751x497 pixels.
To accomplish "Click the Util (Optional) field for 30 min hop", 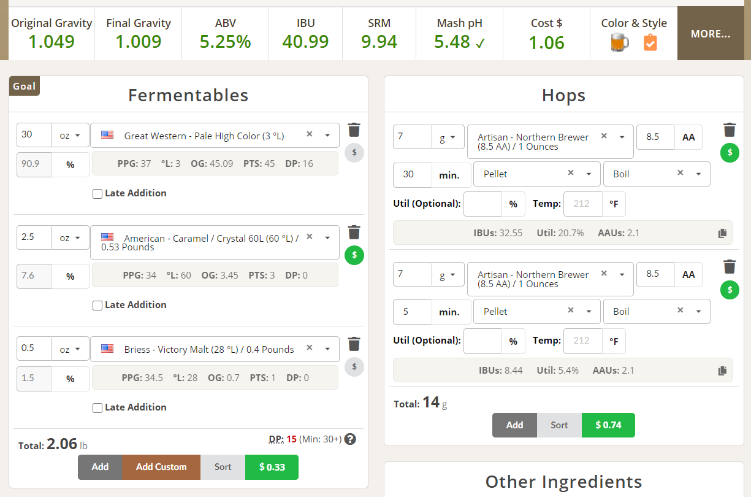I will point(483,204).
